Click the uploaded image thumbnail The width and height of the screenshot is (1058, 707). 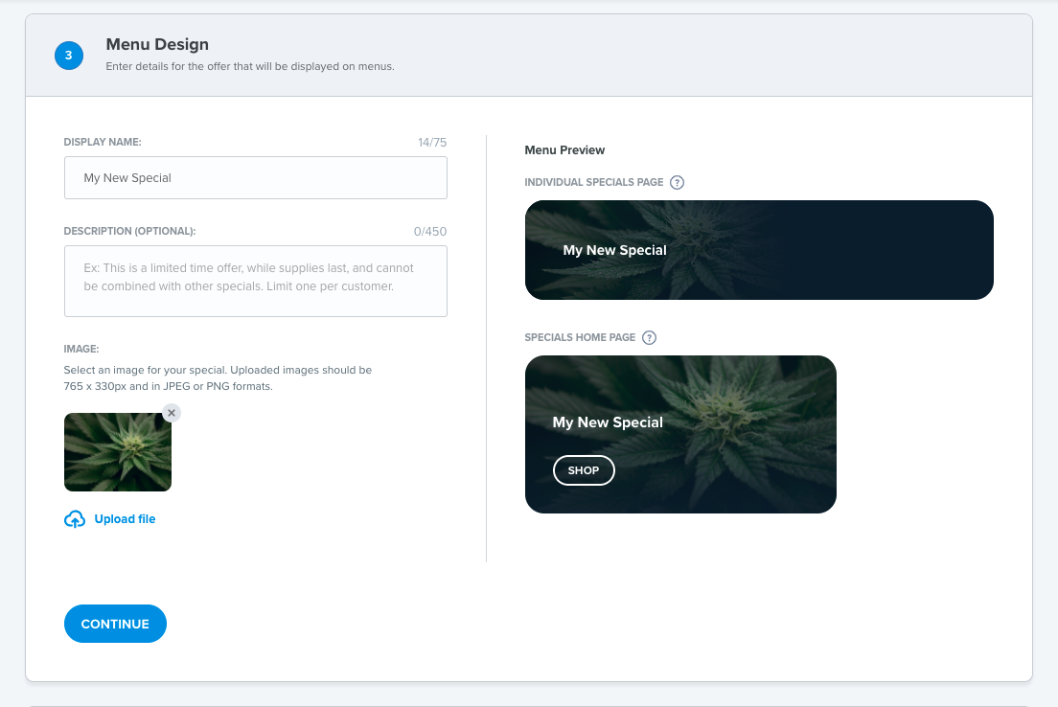pyautogui.click(x=117, y=453)
